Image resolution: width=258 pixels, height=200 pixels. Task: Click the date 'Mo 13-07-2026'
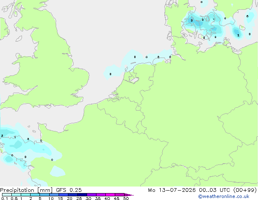tap(172, 190)
